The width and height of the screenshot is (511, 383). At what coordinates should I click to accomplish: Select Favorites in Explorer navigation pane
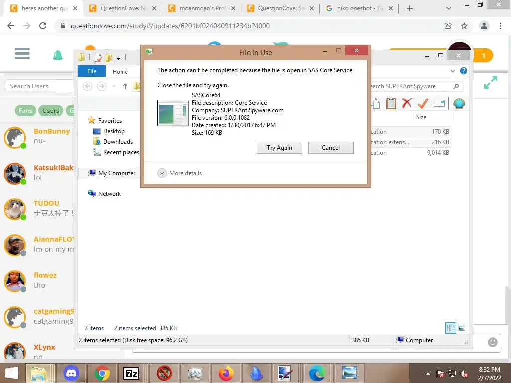point(105,121)
